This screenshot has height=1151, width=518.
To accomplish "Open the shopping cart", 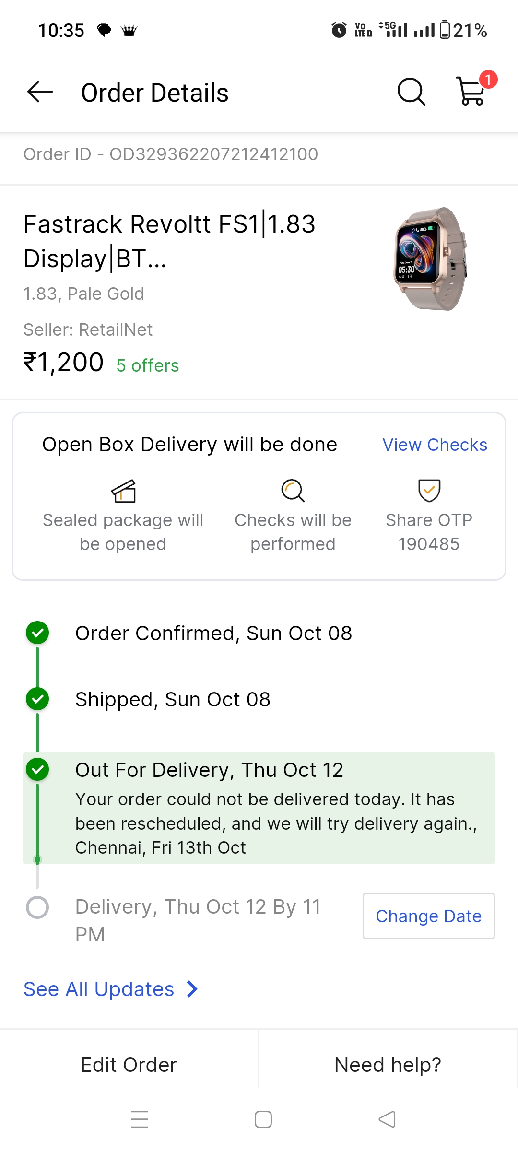I will coord(472,91).
